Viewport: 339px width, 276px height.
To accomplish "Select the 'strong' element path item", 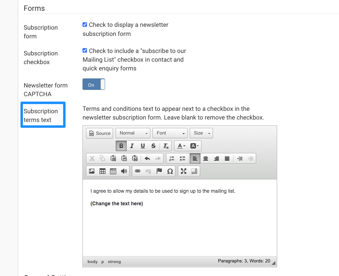I will 114,262.
